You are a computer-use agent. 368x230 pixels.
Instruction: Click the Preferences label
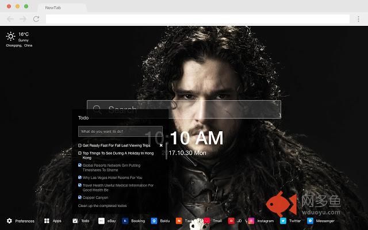(25, 221)
